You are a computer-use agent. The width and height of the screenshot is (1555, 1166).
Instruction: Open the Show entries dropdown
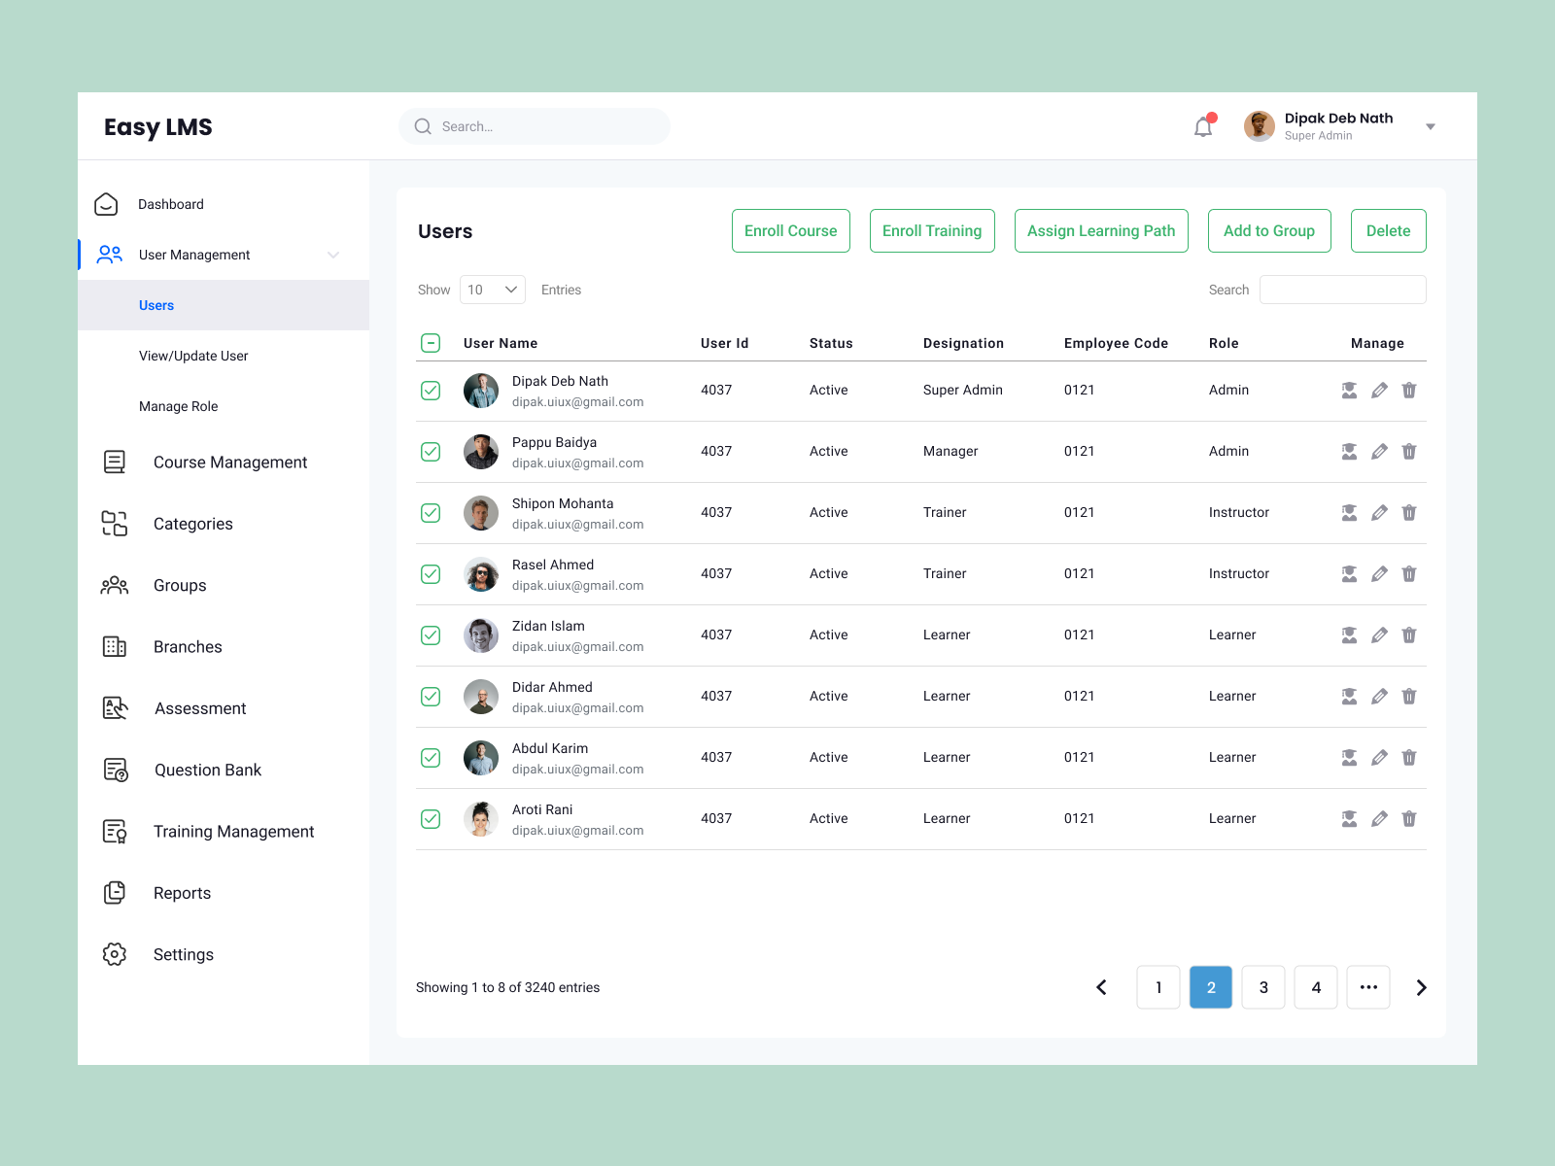[x=492, y=289]
